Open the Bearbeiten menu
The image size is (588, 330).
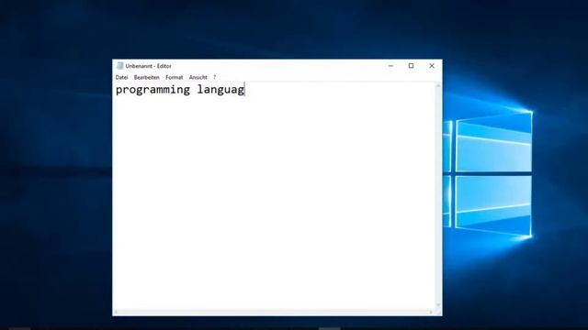pyautogui.click(x=147, y=77)
